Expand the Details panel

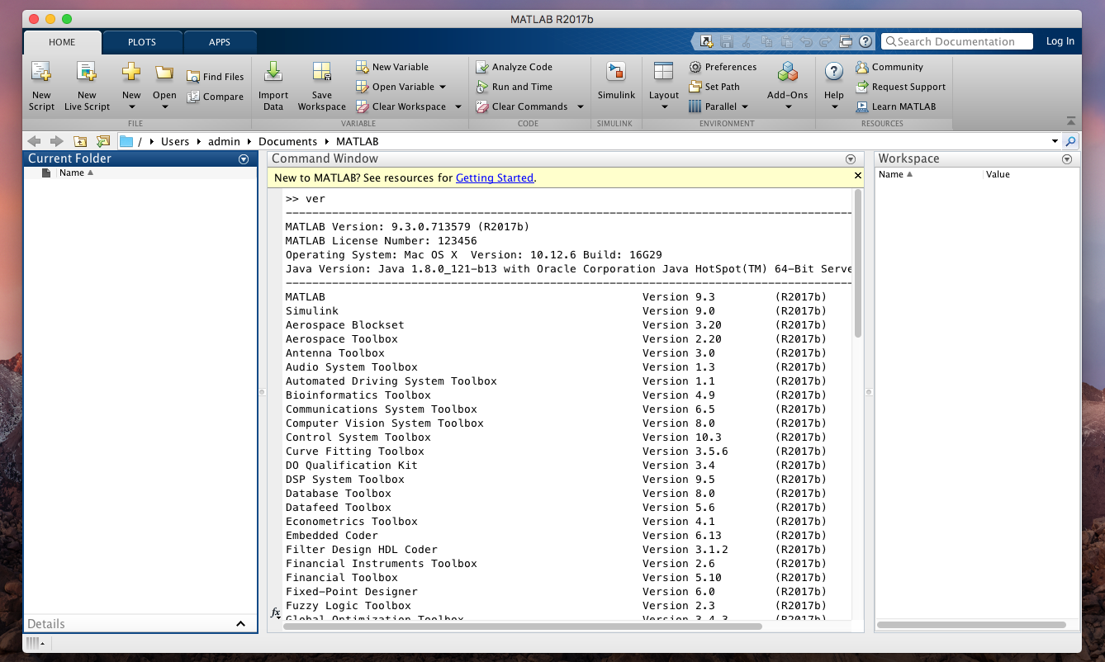(241, 624)
